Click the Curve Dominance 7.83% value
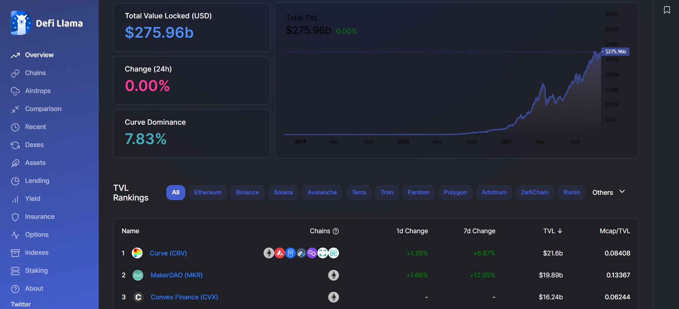 145,139
